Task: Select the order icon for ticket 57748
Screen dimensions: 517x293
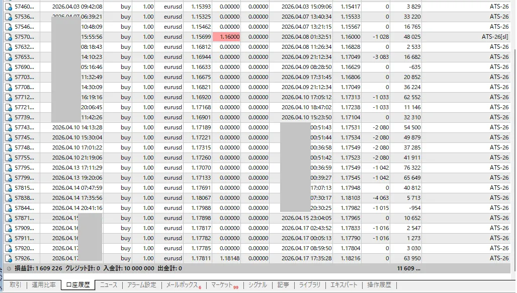Action: pyautogui.click(x=9, y=148)
